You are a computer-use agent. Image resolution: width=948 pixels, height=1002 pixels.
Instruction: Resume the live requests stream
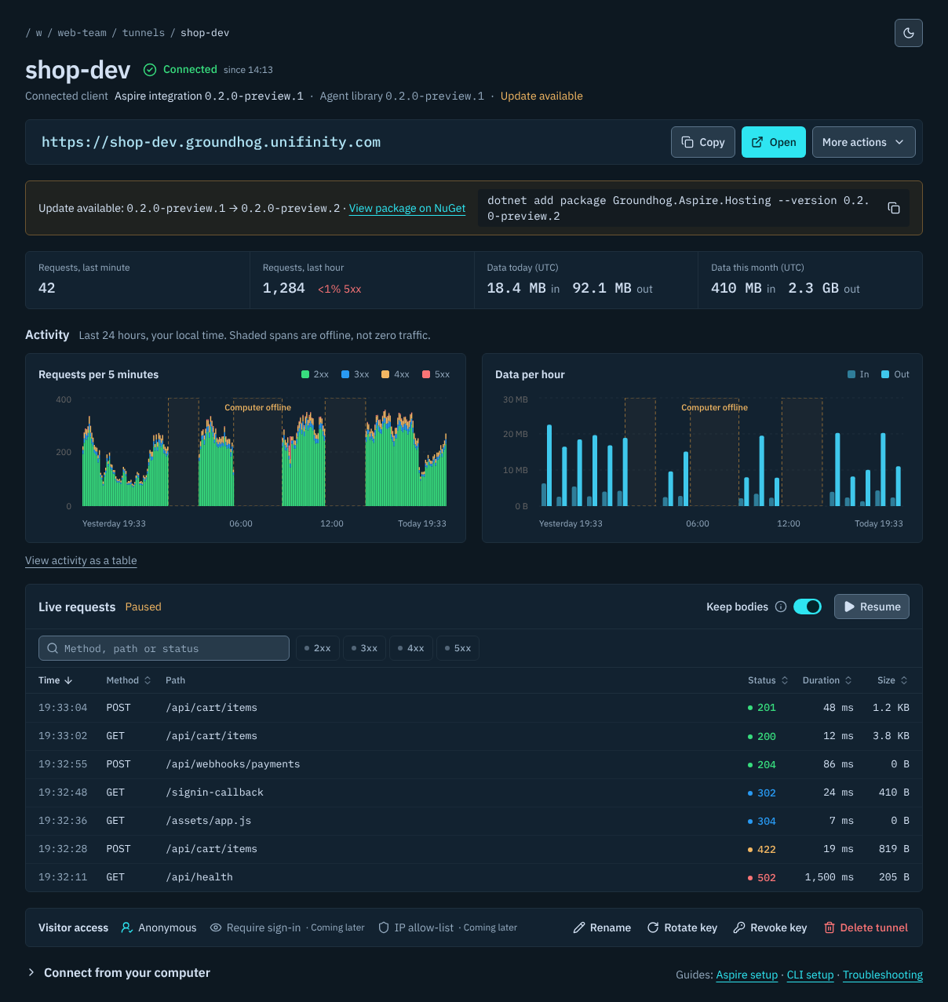tap(872, 607)
